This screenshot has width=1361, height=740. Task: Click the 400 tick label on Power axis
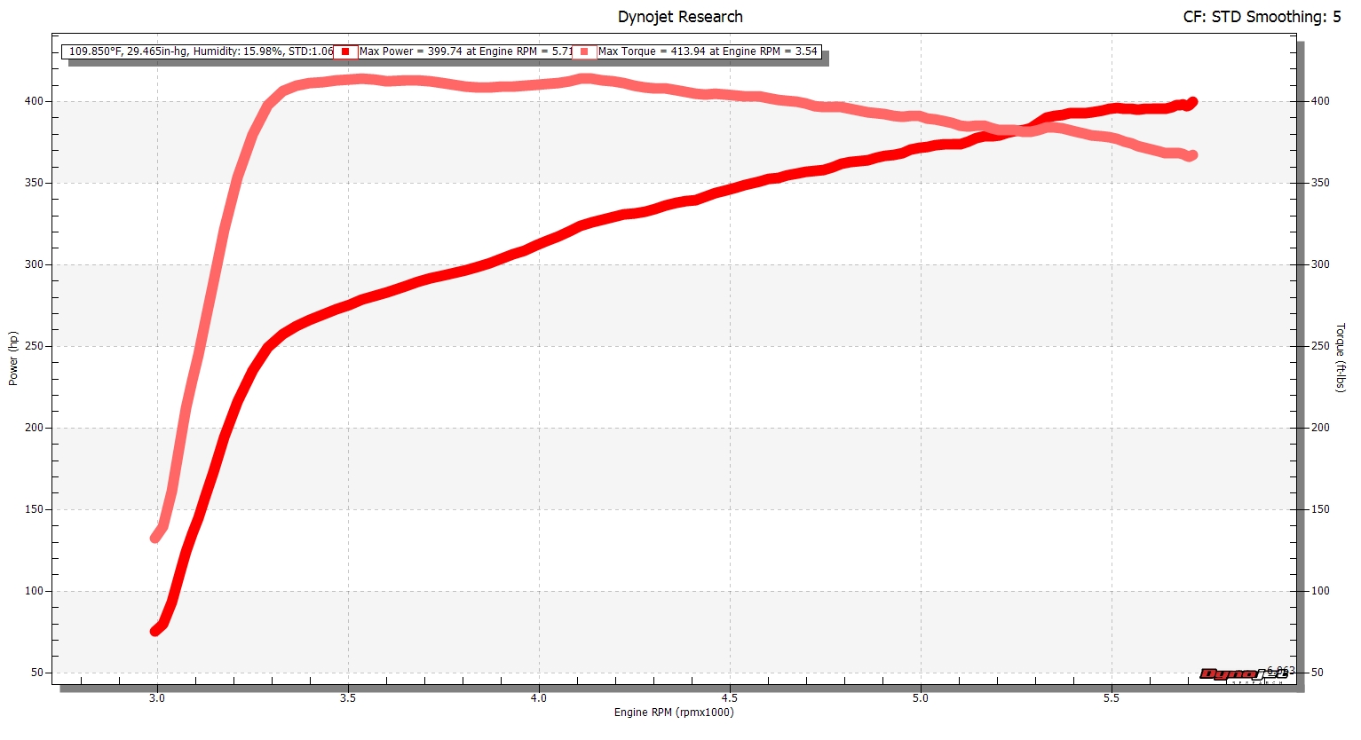click(33, 101)
